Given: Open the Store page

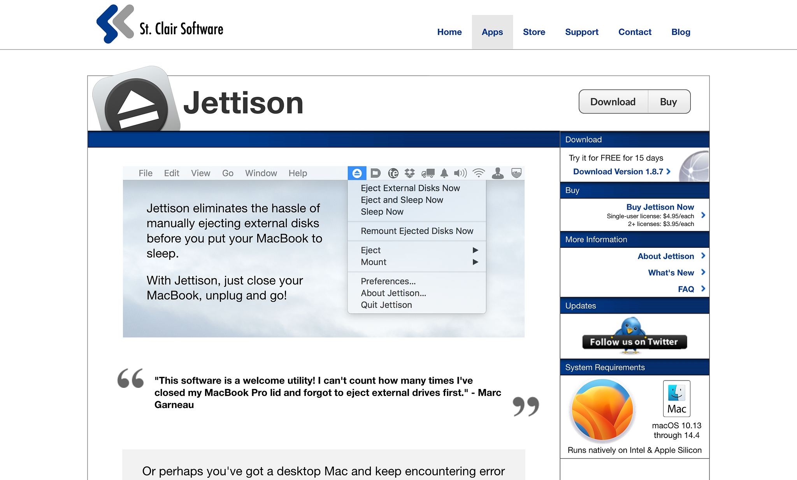Looking at the screenshot, I should pos(534,32).
